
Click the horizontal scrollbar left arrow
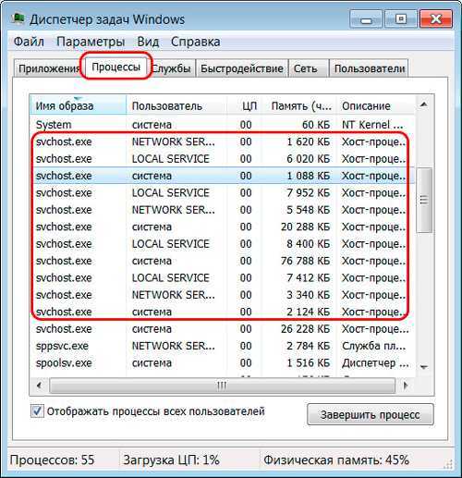tap(39, 386)
